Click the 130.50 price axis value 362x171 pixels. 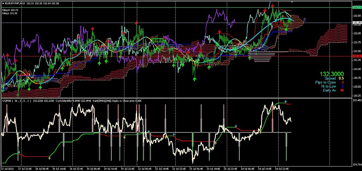357,87
